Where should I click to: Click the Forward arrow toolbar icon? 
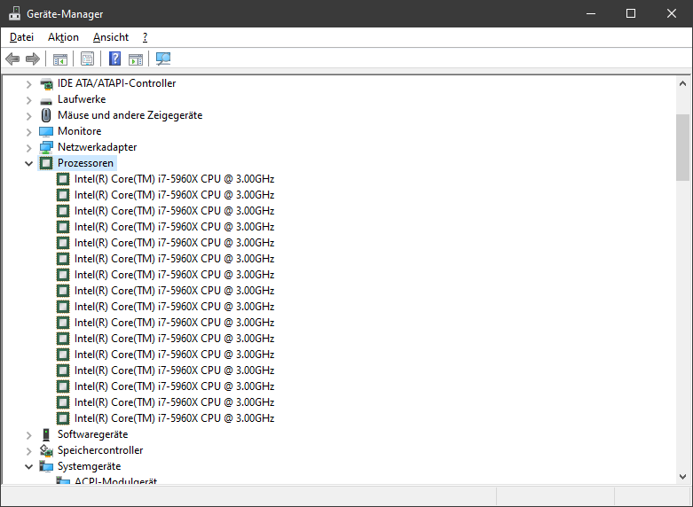[x=33, y=58]
